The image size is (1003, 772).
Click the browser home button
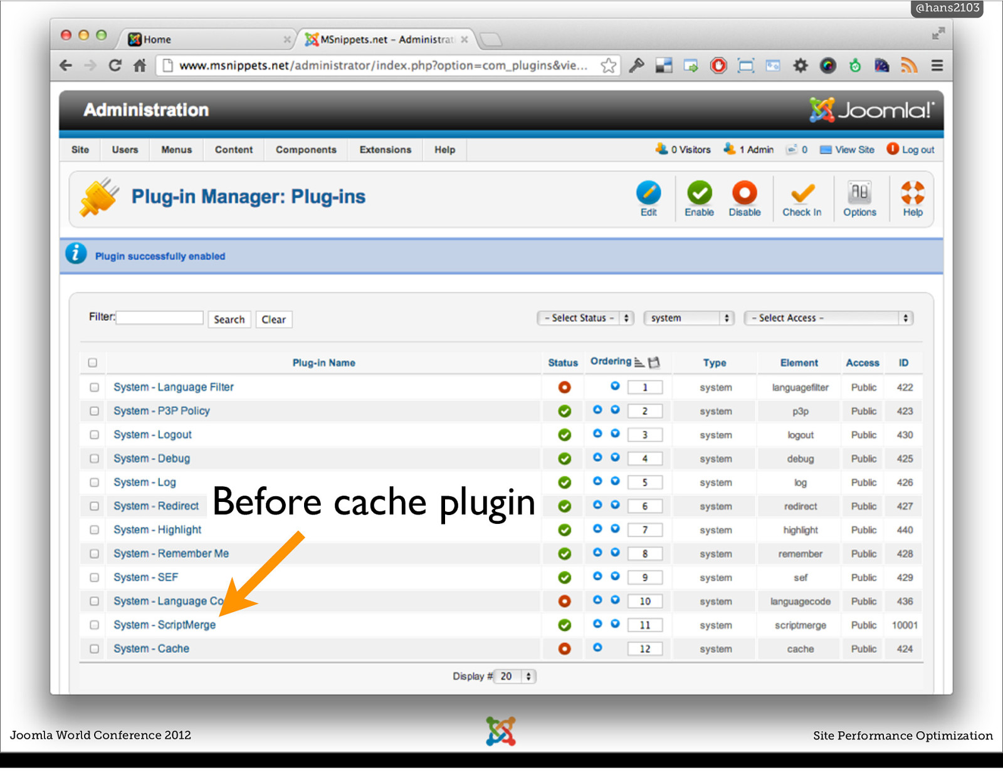140,65
